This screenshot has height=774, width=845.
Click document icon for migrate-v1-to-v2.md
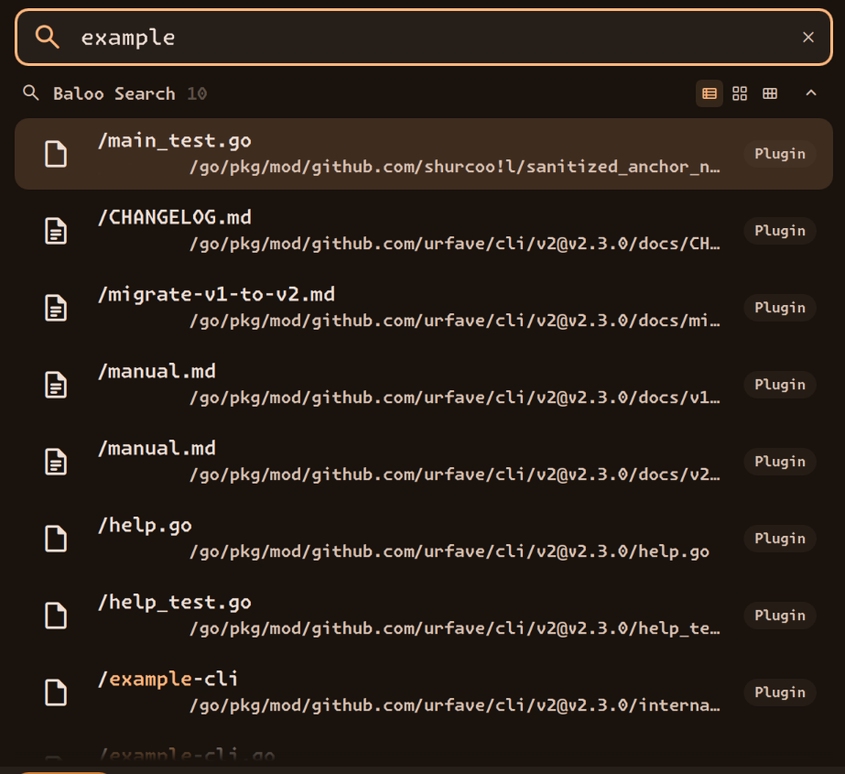[56, 308]
